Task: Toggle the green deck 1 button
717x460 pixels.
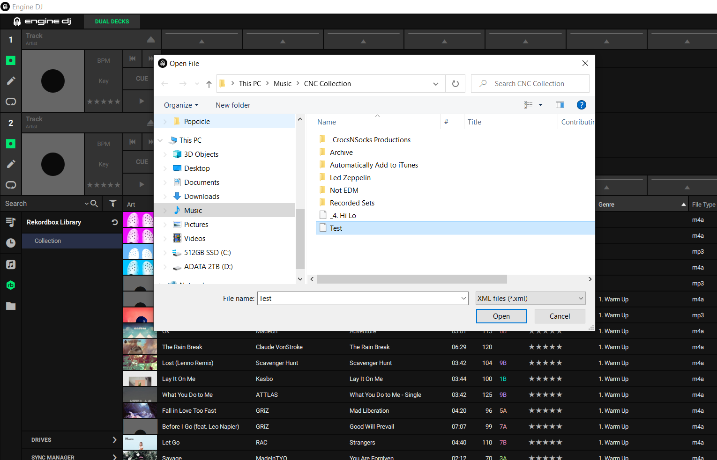Action: click(11, 60)
